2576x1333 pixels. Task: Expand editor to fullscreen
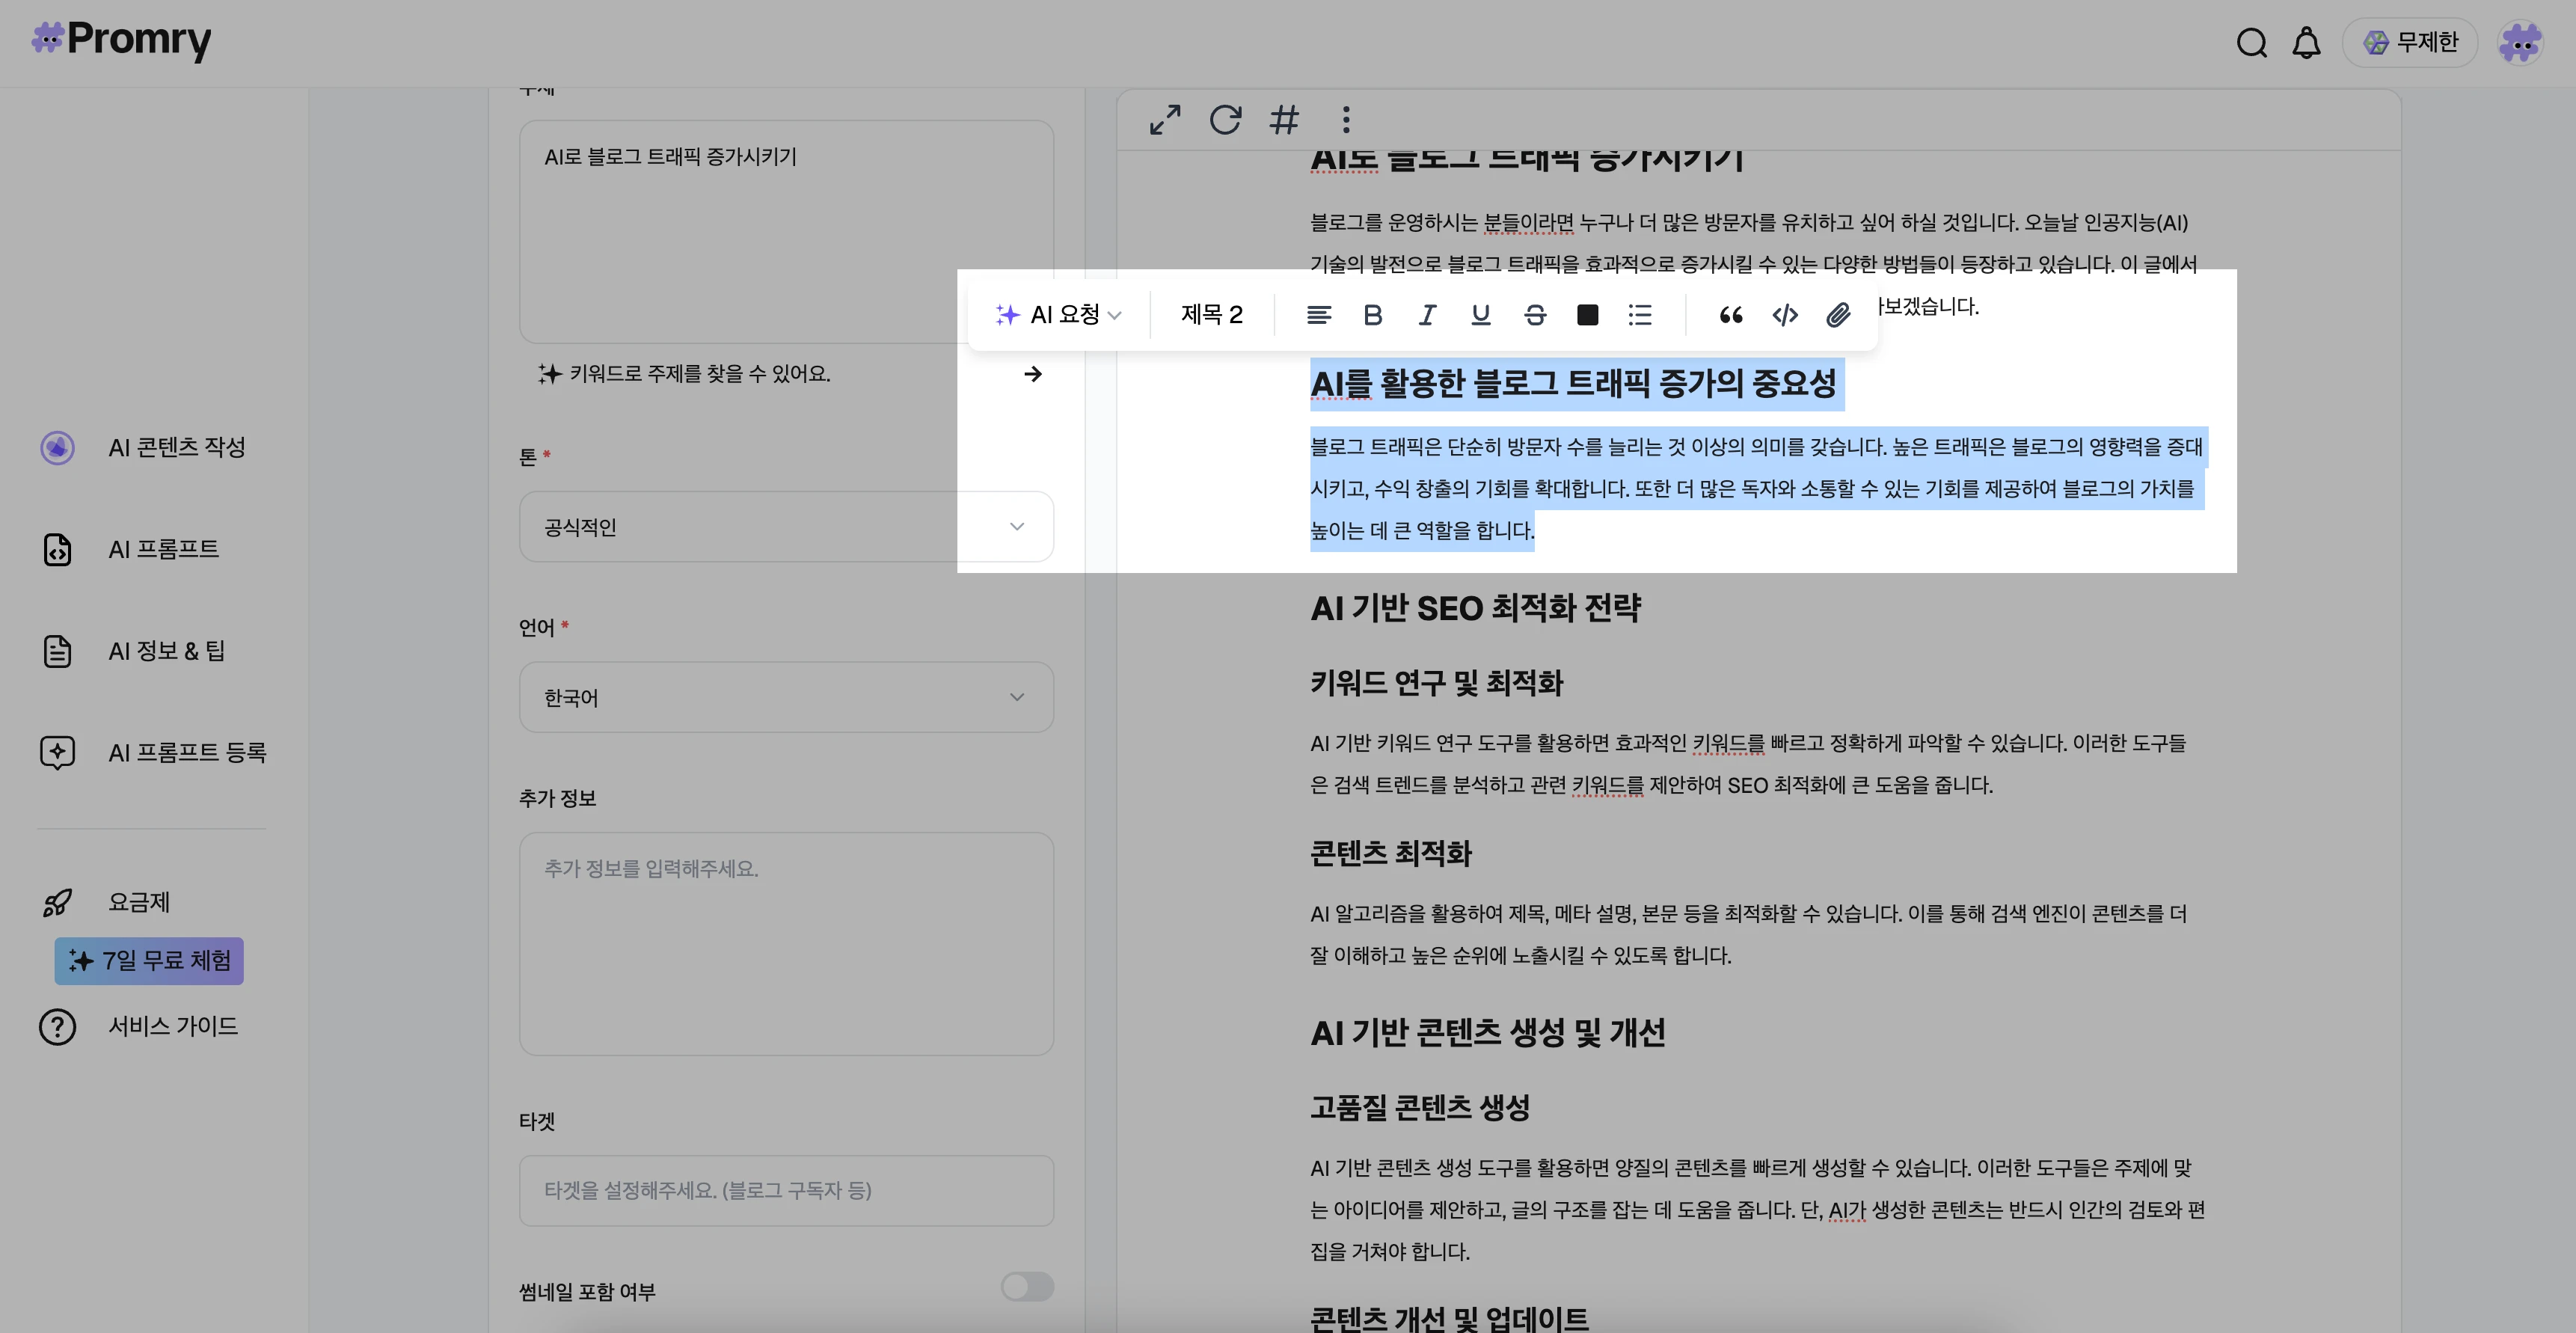1165,120
